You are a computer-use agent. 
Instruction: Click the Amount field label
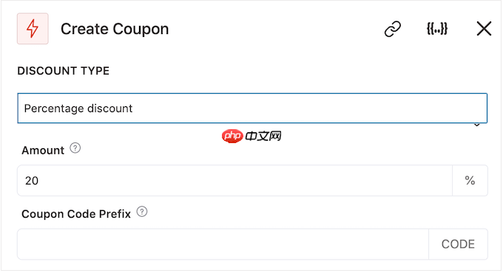click(43, 151)
